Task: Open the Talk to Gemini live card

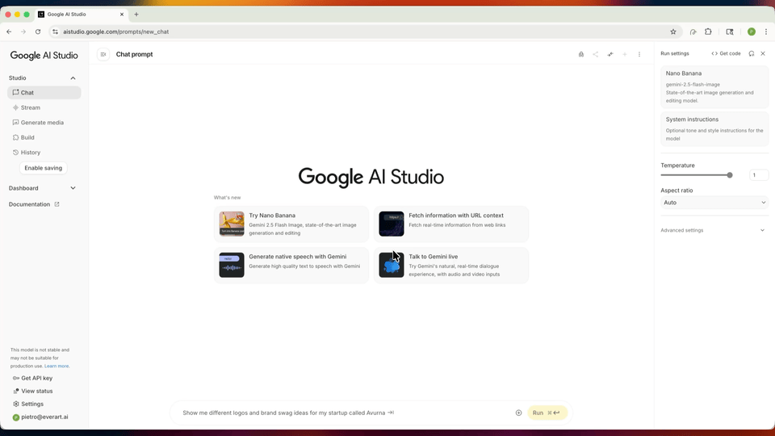Action: 451,265
